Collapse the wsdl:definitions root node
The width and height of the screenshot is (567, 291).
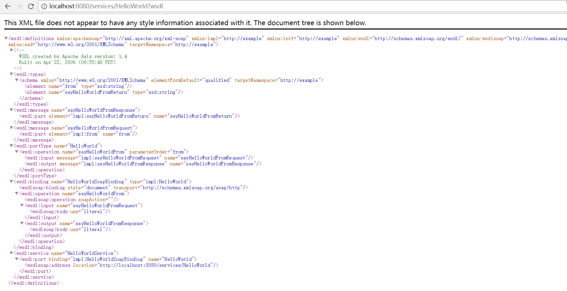pyautogui.click(x=6, y=38)
